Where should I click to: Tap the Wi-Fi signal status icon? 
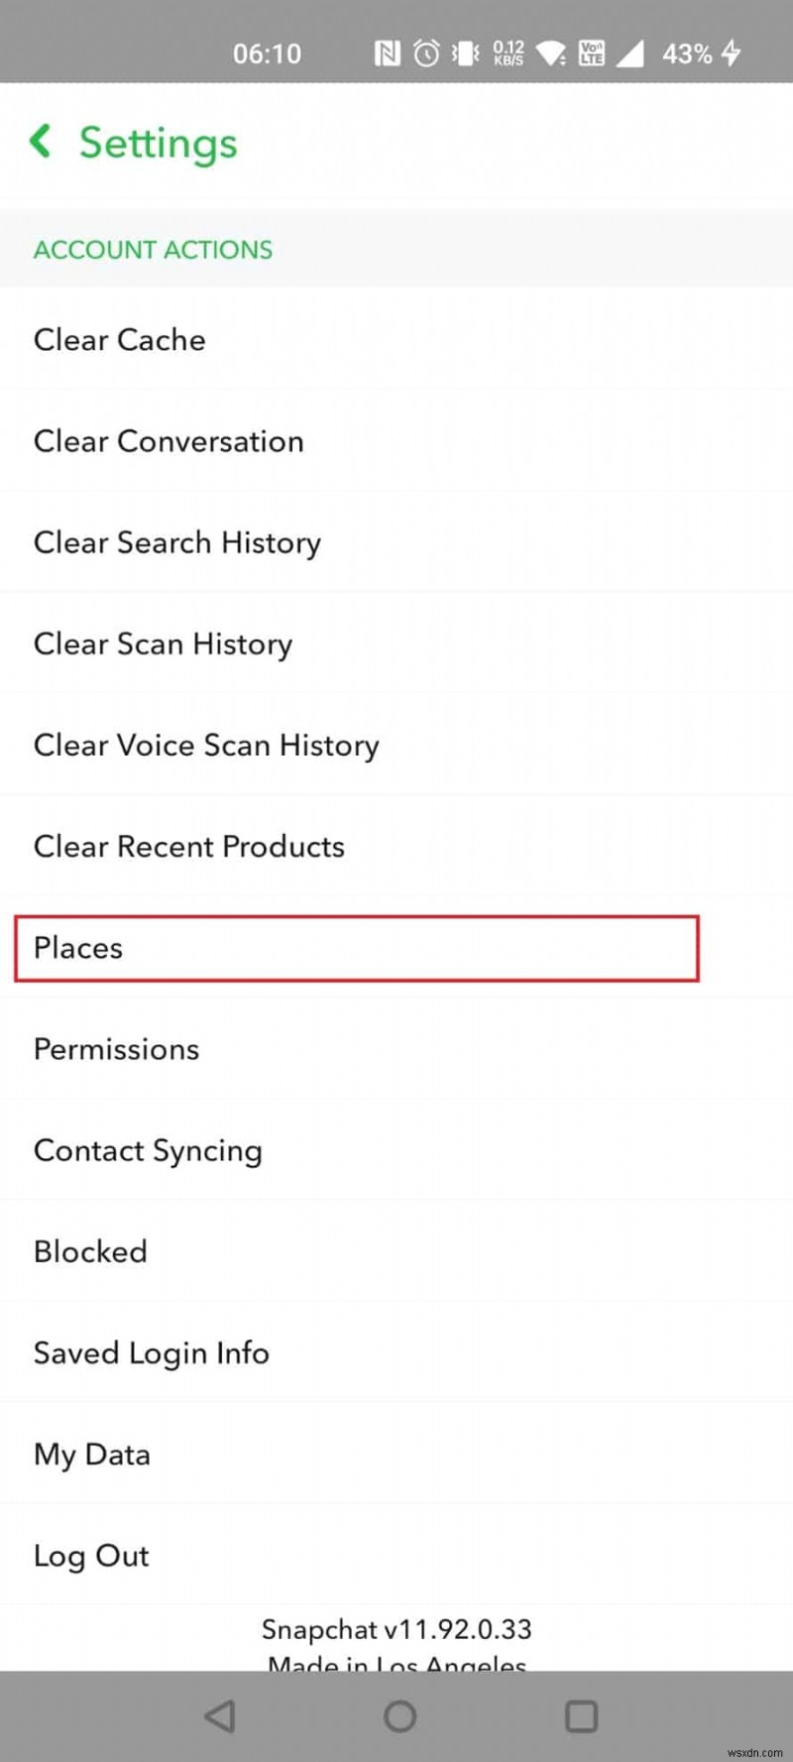click(551, 54)
